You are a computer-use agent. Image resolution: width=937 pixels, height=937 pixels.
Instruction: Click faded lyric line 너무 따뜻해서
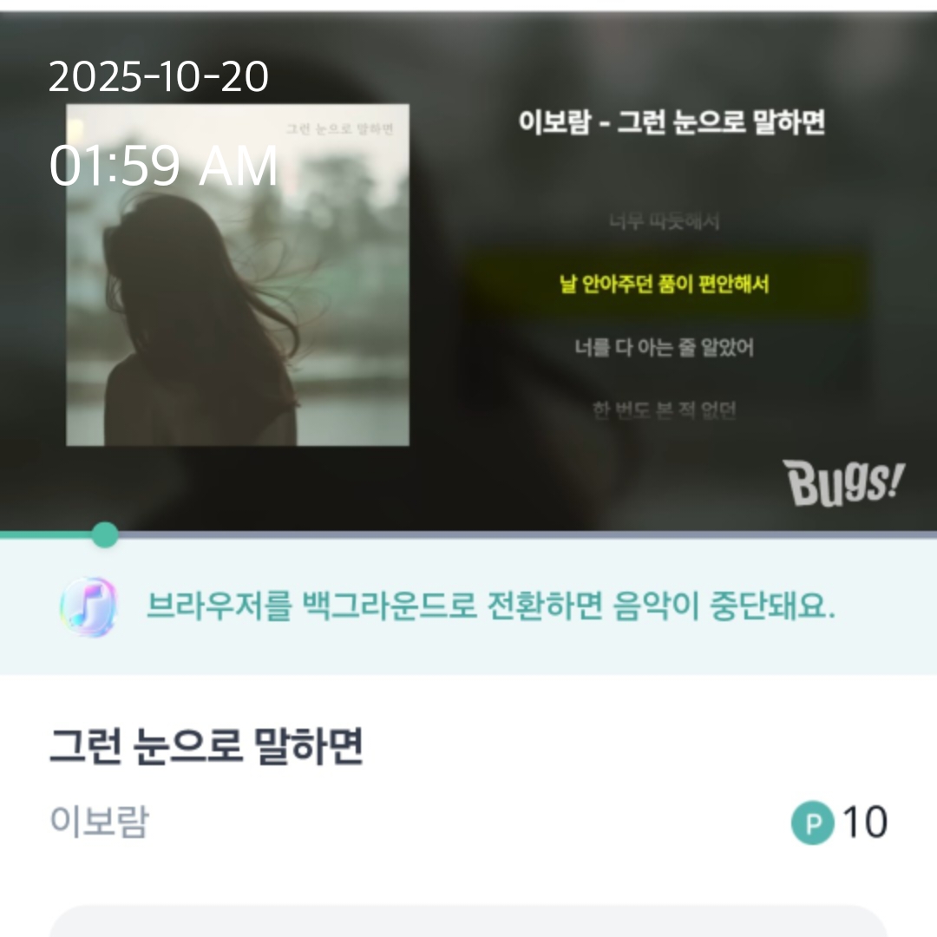click(664, 222)
